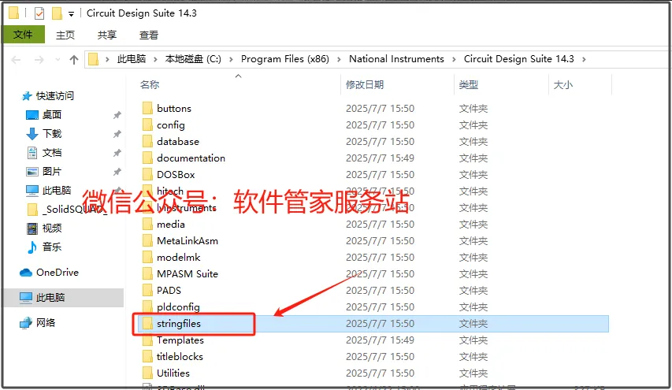
Task: Click National Instruments breadcrumb
Action: click(396, 59)
